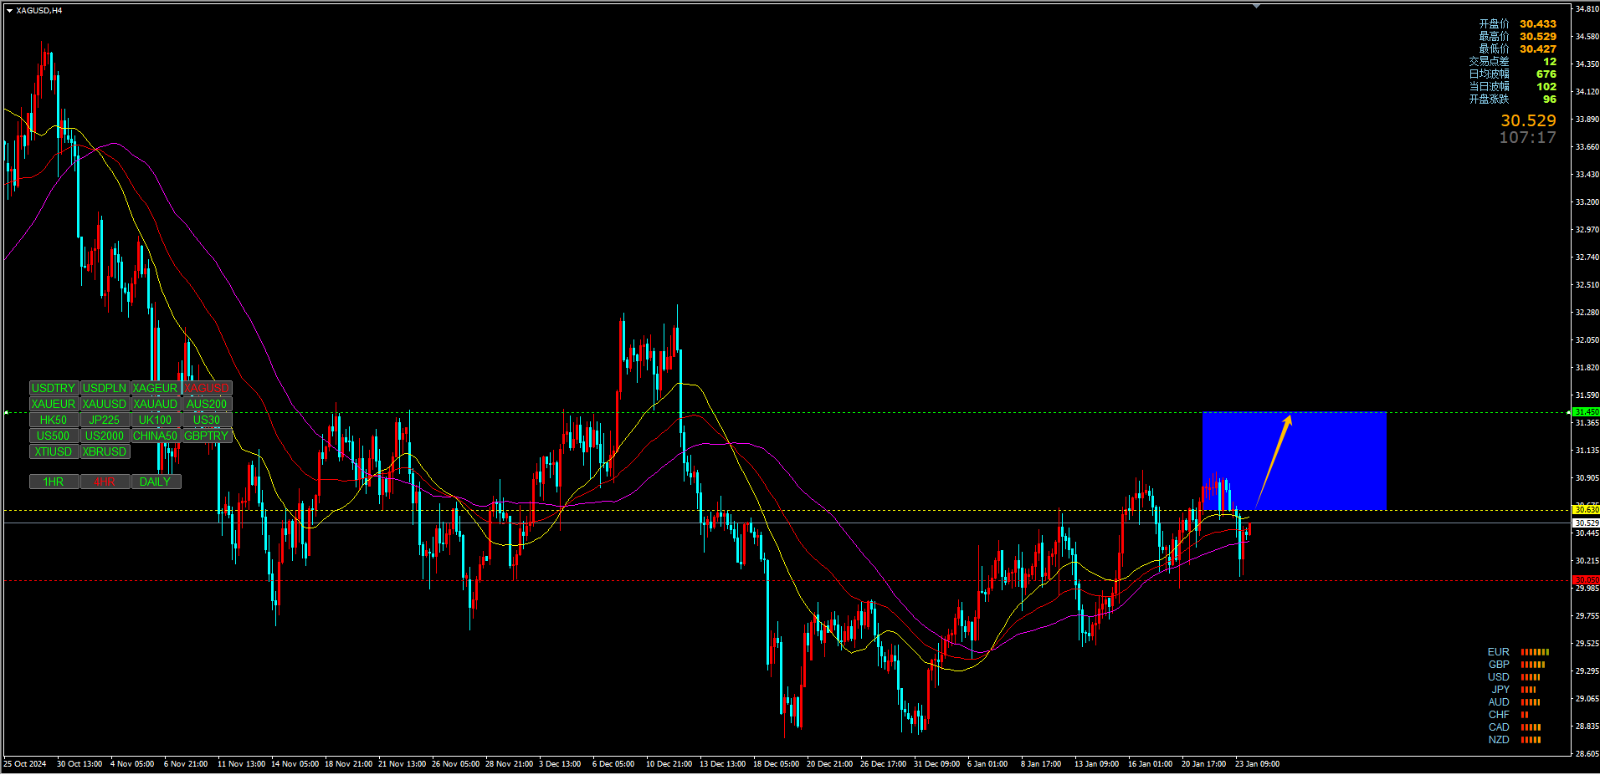The height and width of the screenshot is (775, 1600).
Task: Click the EUR currency strength bars
Action: click(x=1535, y=652)
